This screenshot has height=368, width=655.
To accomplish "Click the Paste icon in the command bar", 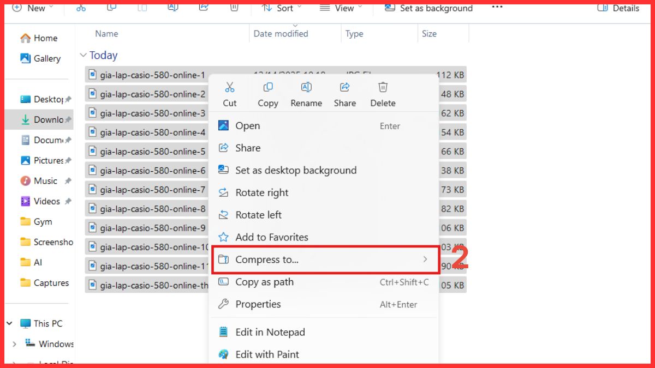I will pos(142,8).
